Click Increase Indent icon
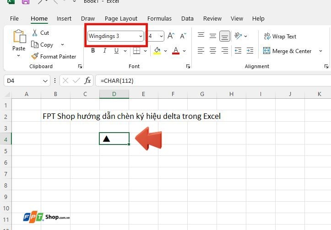Viewport: 331px width, 230px height. [x=250, y=51]
